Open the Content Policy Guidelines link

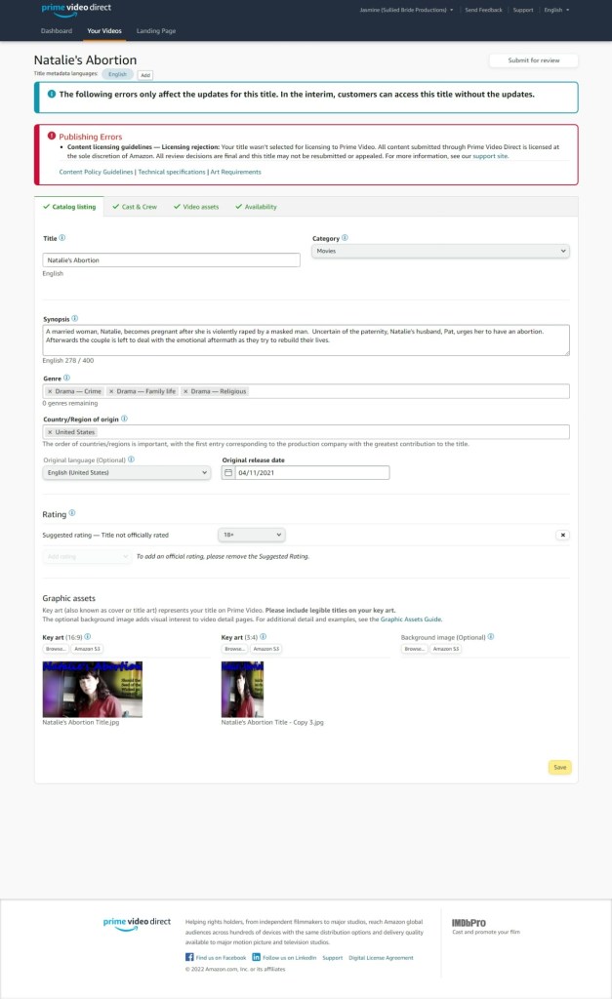(96, 172)
